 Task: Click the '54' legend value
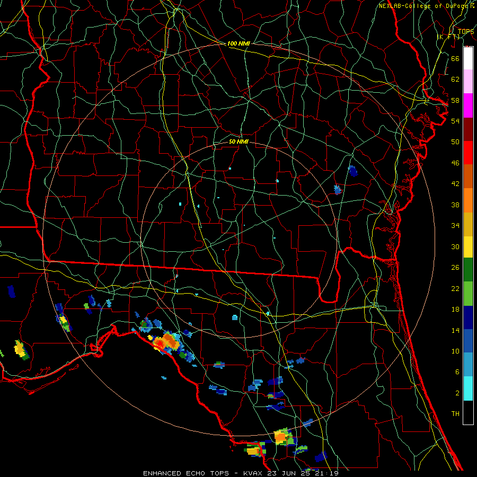tap(455, 121)
